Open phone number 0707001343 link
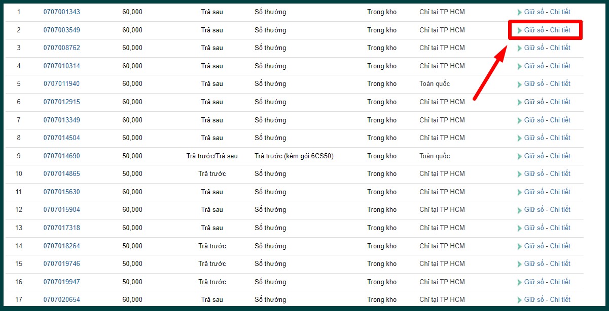Image resolution: width=609 pixels, height=311 pixels. [61, 12]
